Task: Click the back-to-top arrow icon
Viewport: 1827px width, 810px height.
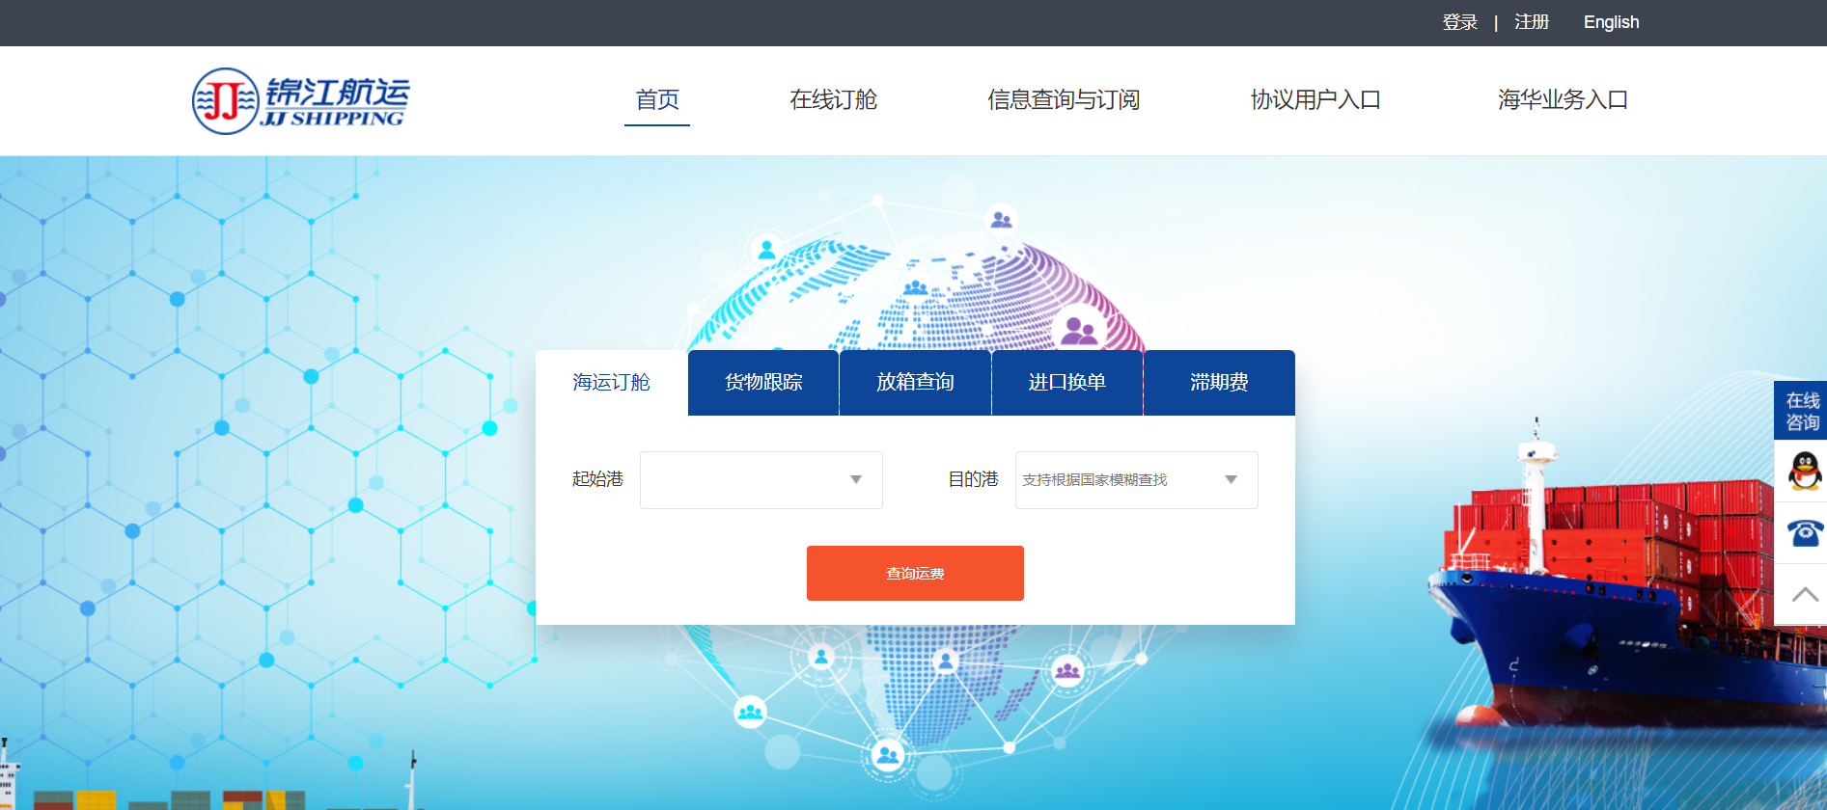Action: (x=1804, y=594)
